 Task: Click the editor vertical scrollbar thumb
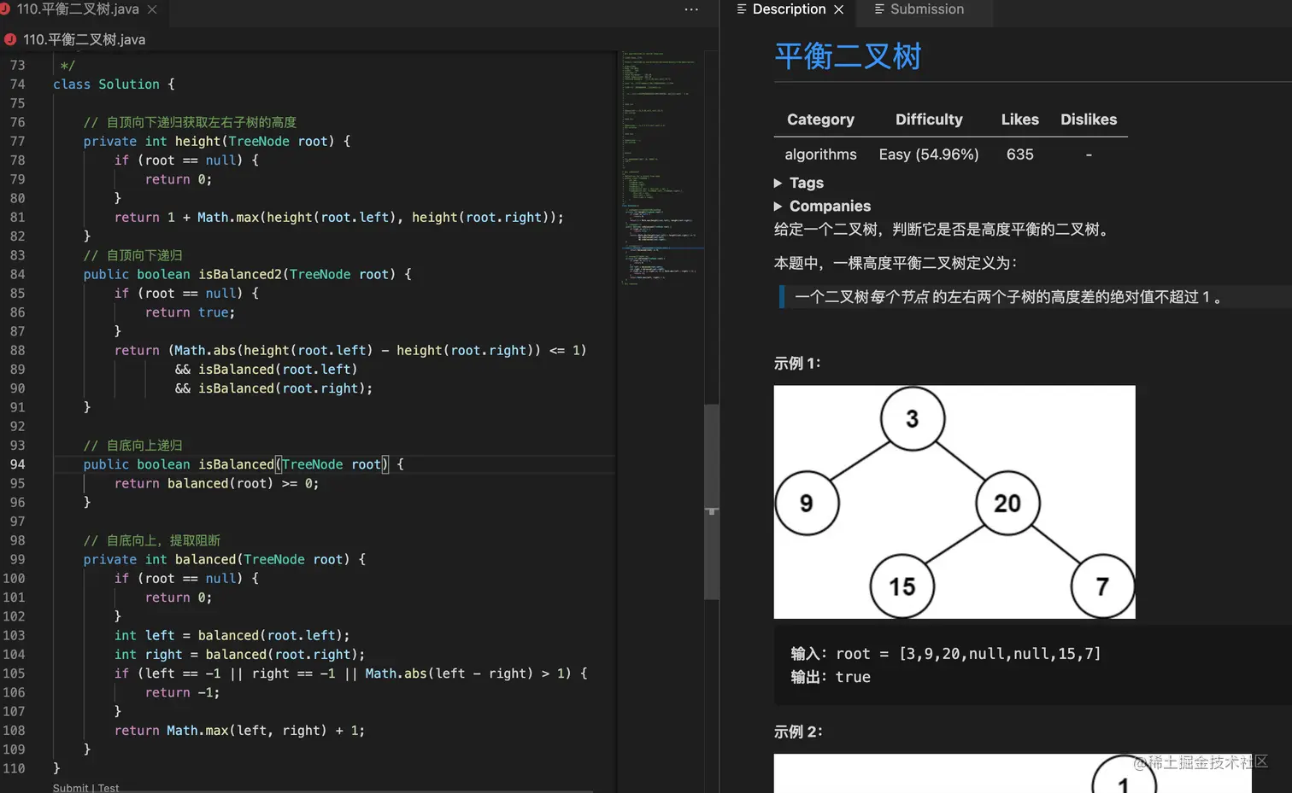pyautogui.click(x=711, y=502)
